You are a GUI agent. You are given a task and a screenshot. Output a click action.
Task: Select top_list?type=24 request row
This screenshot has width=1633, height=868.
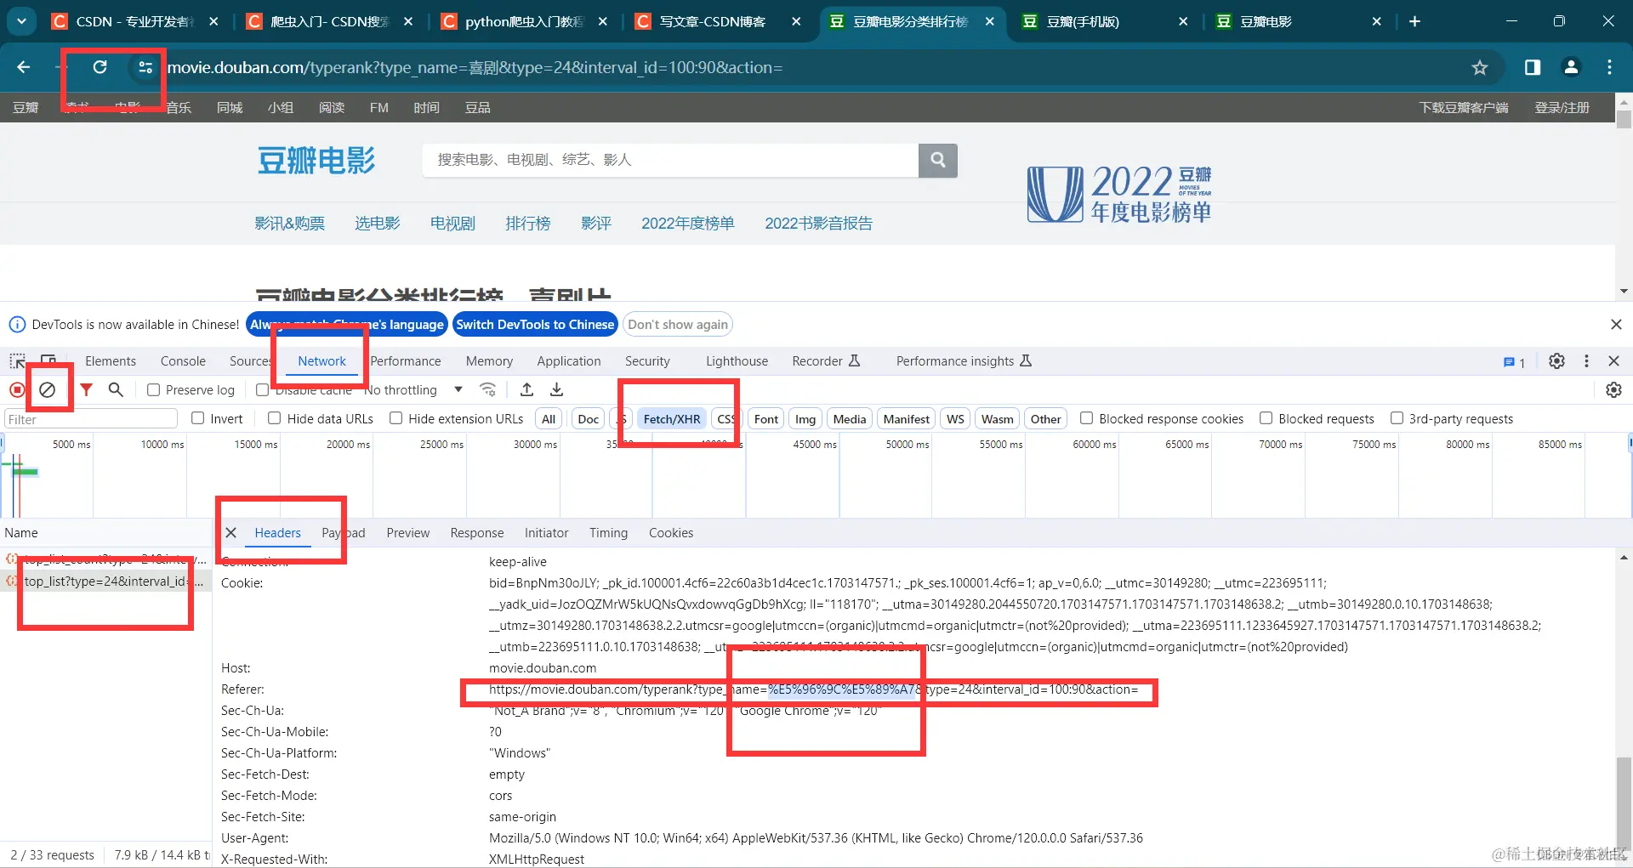(x=105, y=582)
